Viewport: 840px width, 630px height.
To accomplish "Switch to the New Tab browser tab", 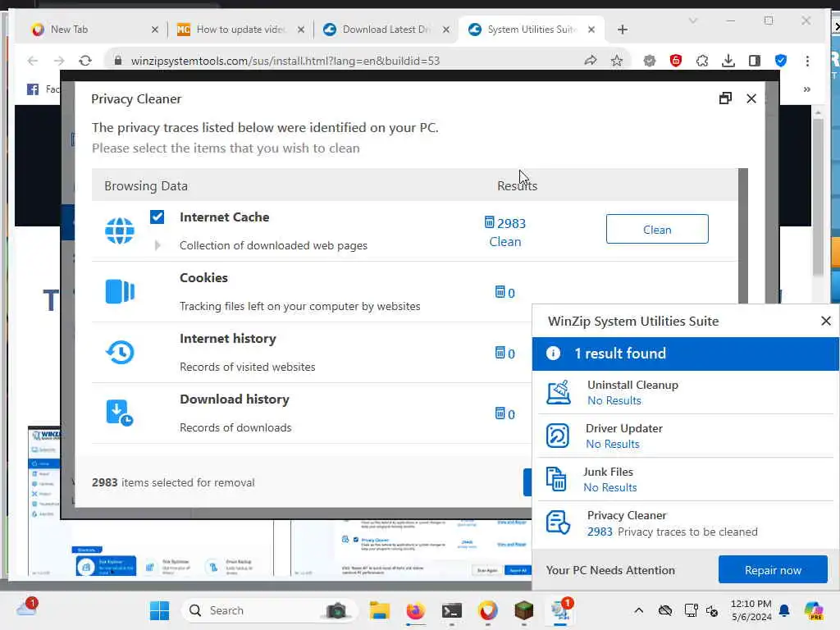I will pos(96,30).
